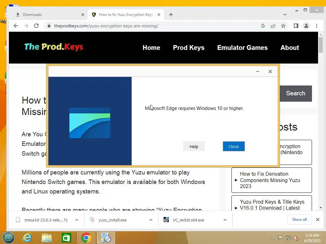Close the Downloads tab
Image resolution: width=326 pixels, height=244 pixels.
point(83,15)
